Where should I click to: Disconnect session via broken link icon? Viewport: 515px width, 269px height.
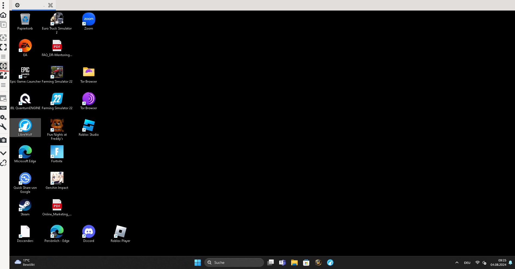click(4, 163)
